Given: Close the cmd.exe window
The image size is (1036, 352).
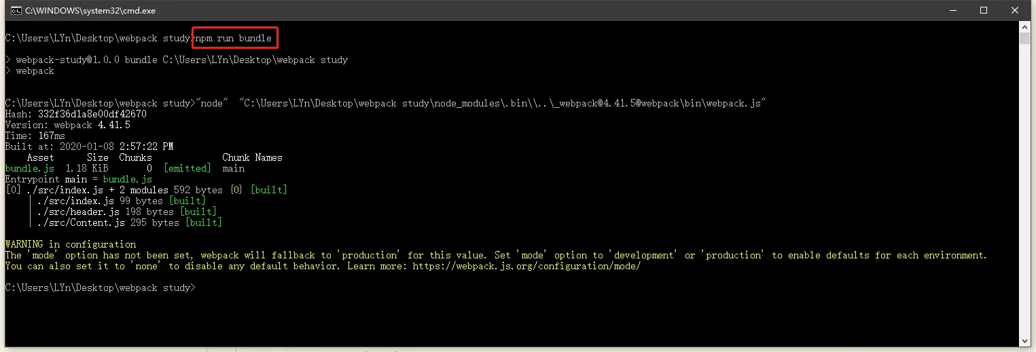Looking at the screenshot, I should 1015,10.
